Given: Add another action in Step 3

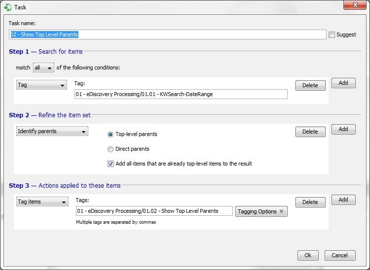Looking at the screenshot, I should (x=343, y=200).
